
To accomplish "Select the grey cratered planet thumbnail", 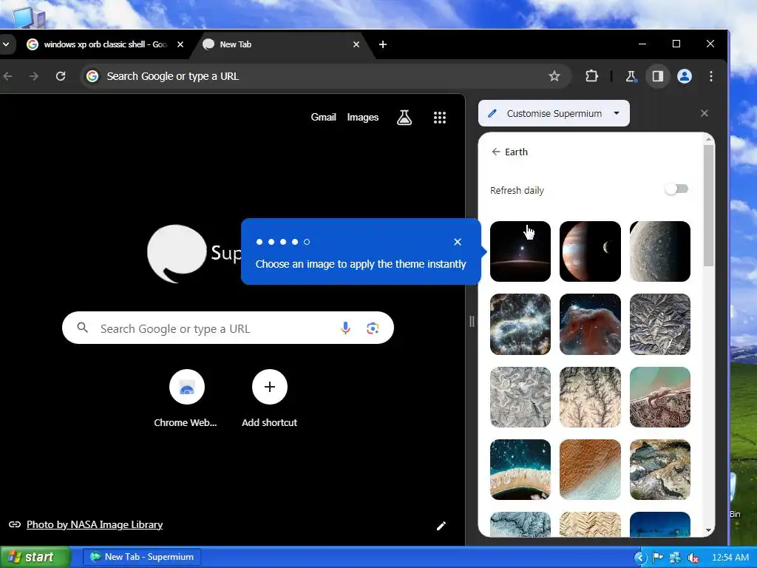I will (x=660, y=251).
